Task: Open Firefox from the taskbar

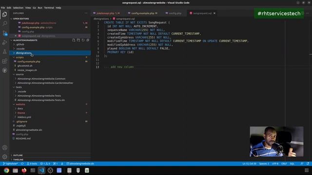Action: [24, 171]
